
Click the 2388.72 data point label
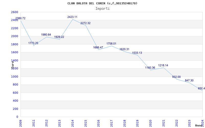(x=20, y=18)
